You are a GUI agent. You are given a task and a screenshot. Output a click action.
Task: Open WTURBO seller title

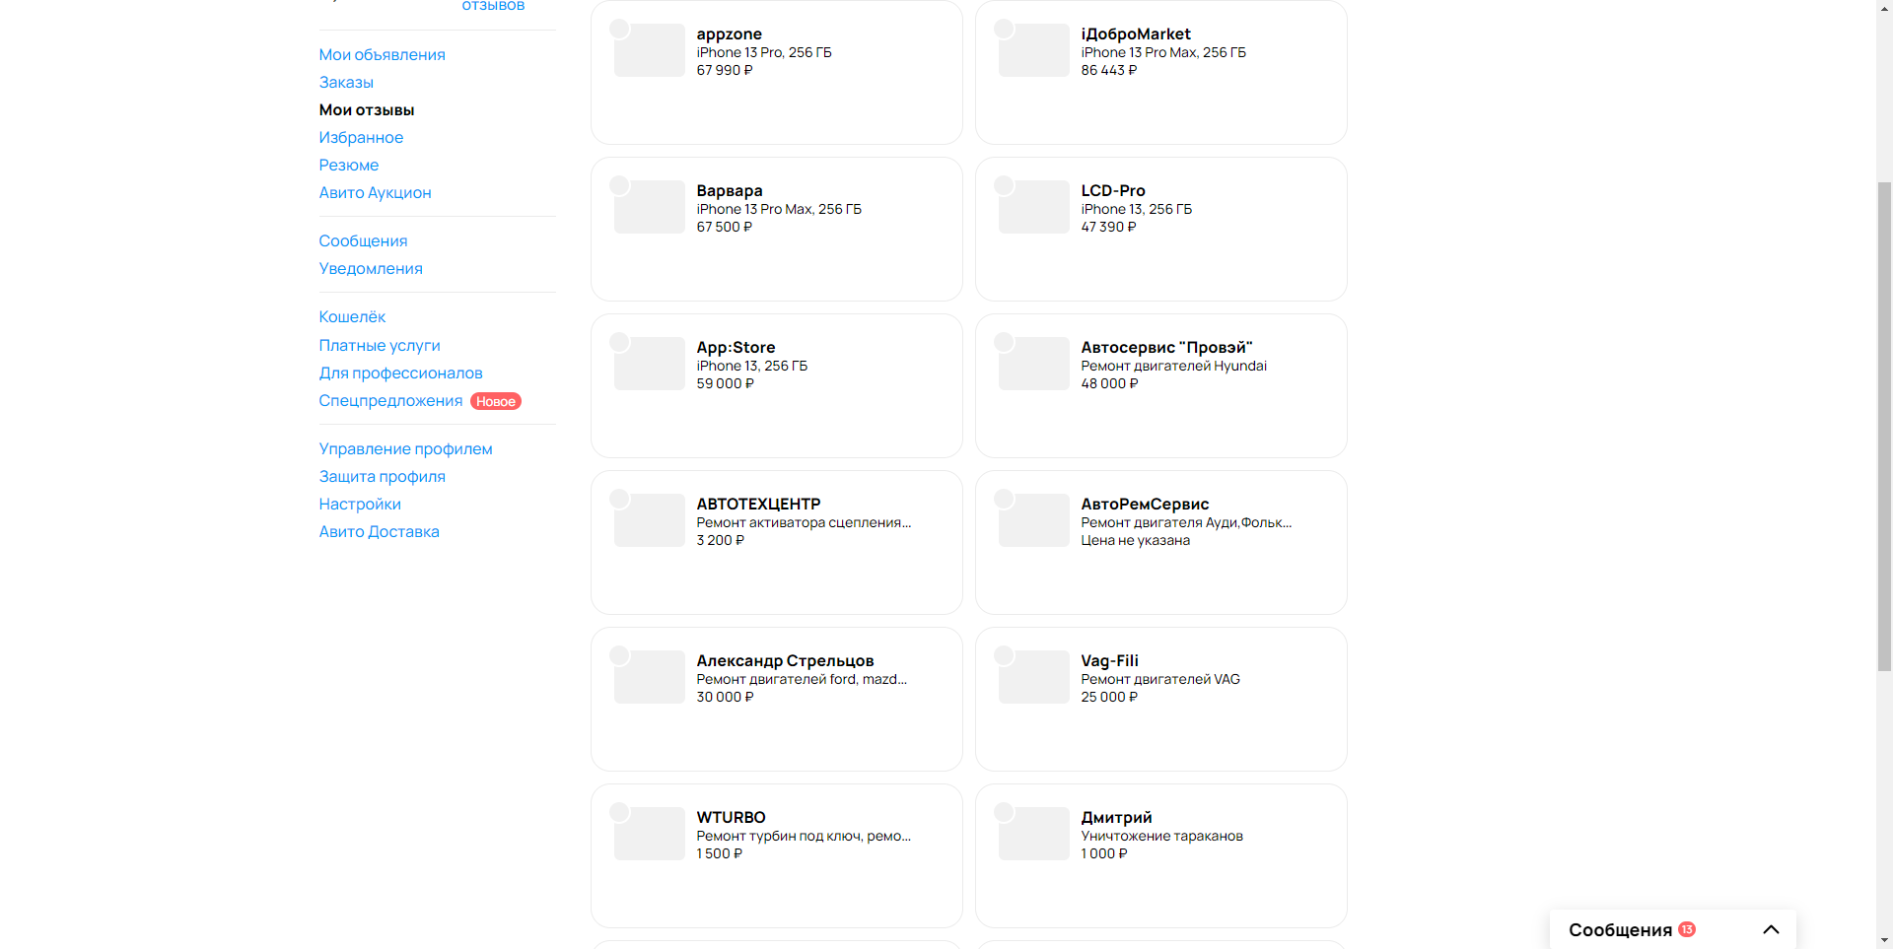click(731, 817)
